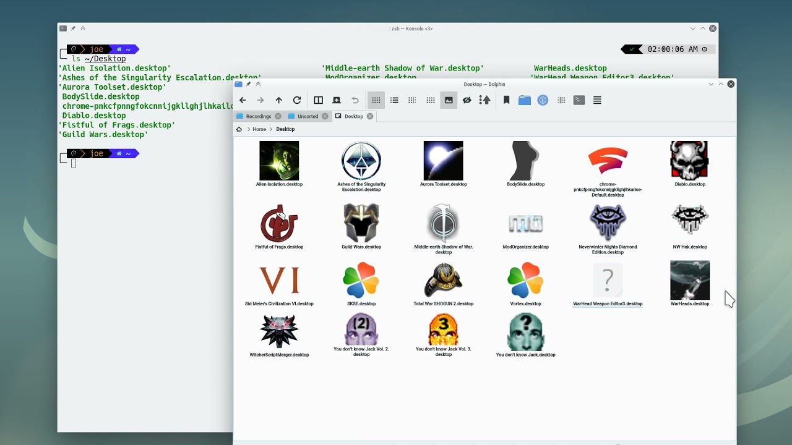Click the bookmark icon in Dolphin toolbar
This screenshot has width=792, height=445.
point(506,100)
